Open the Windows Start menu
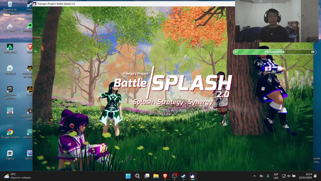 pyautogui.click(x=128, y=176)
